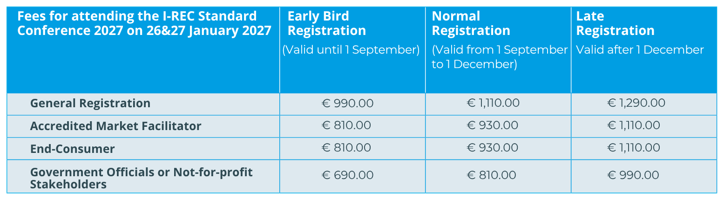Select Government Officials or Not-for-profit Stakeholders label
The width and height of the screenshot is (724, 200).
click(x=142, y=178)
